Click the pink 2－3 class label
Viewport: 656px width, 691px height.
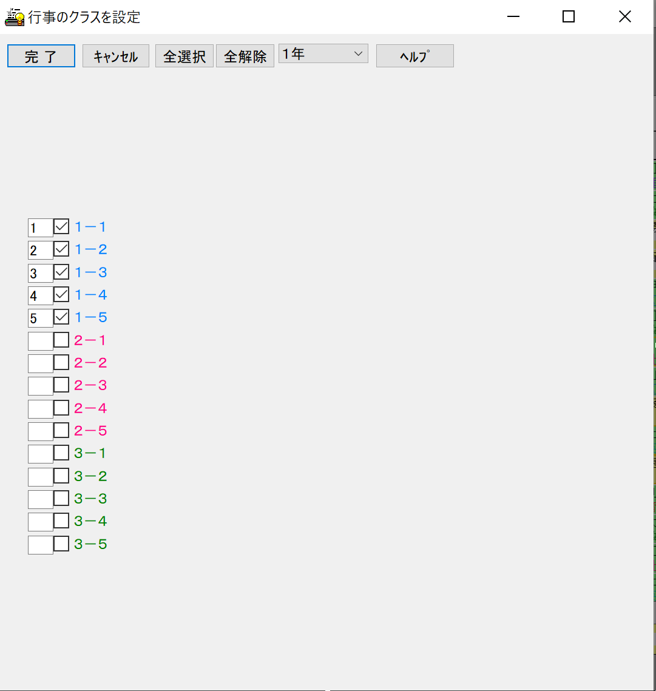point(90,385)
